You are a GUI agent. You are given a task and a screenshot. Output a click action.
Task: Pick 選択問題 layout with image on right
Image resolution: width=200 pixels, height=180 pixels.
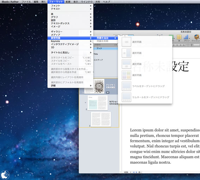[x=126, y=53]
